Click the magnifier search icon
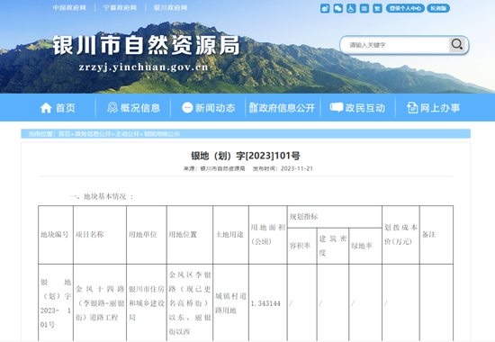 point(457,44)
